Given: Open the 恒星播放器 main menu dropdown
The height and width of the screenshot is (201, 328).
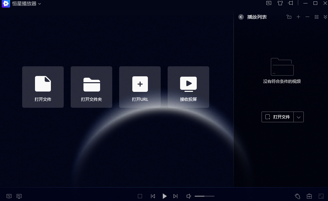Looking at the screenshot, I should 38,4.
